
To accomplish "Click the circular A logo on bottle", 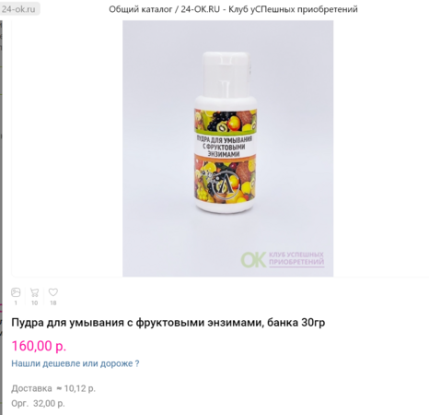I will click(226, 185).
